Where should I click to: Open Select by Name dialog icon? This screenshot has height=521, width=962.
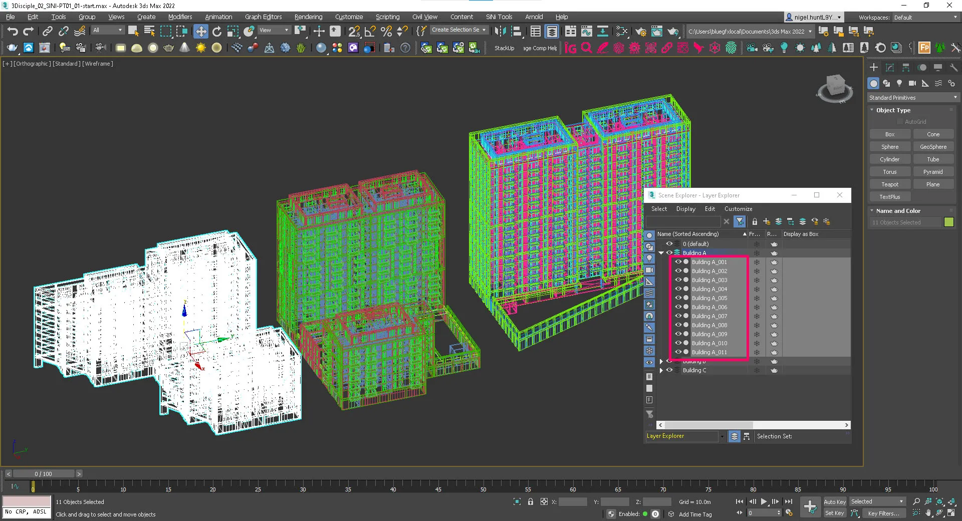point(149,31)
